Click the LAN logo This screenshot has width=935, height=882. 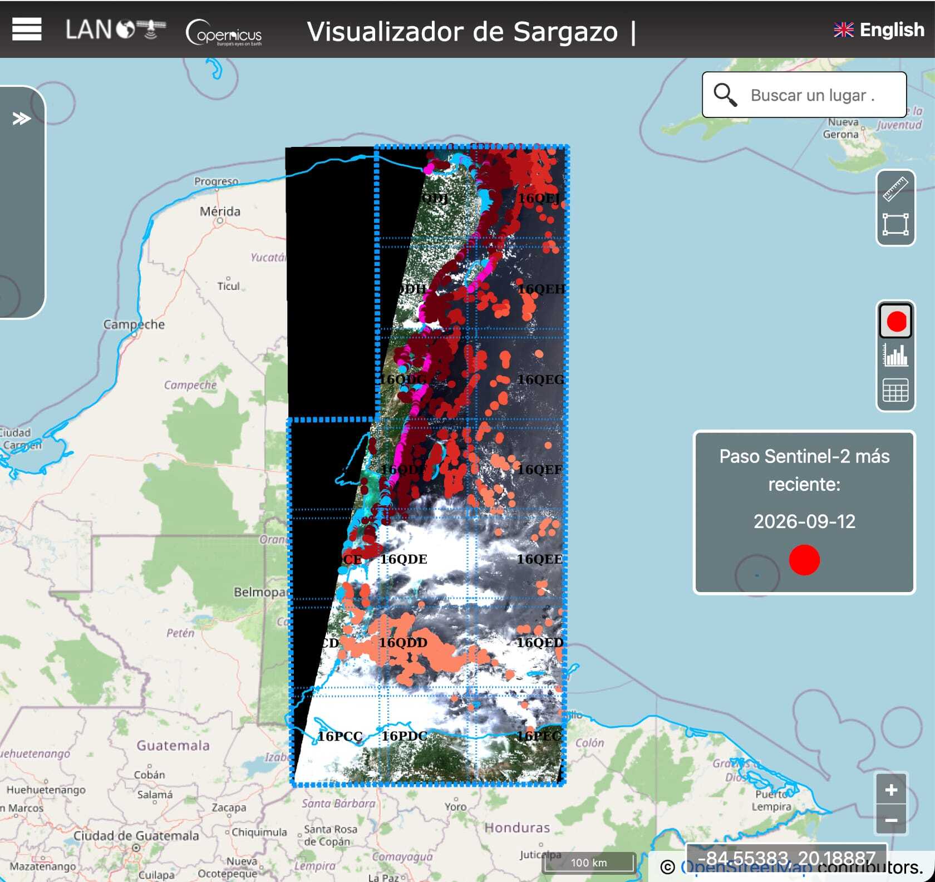coord(116,29)
